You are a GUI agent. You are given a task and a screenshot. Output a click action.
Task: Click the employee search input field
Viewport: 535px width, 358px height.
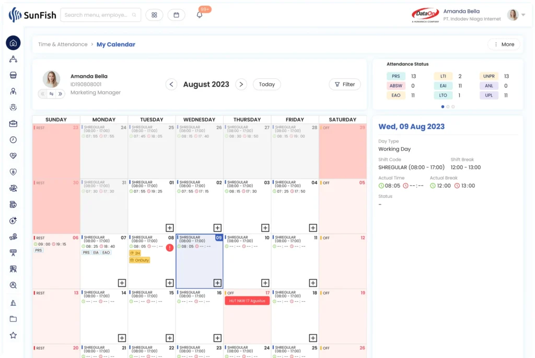click(x=100, y=15)
